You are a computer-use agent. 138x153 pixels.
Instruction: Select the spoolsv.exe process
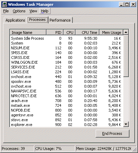[x=67, y=81]
